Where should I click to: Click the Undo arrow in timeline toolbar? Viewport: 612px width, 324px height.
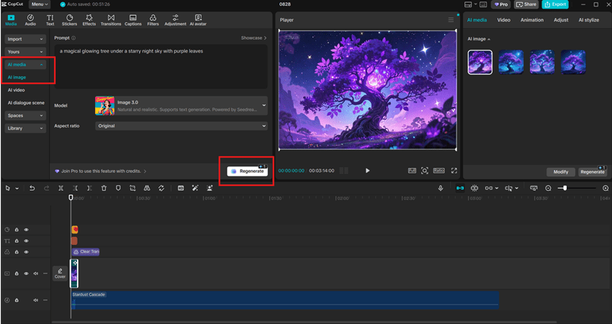pyautogui.click(x=32, y=188)
